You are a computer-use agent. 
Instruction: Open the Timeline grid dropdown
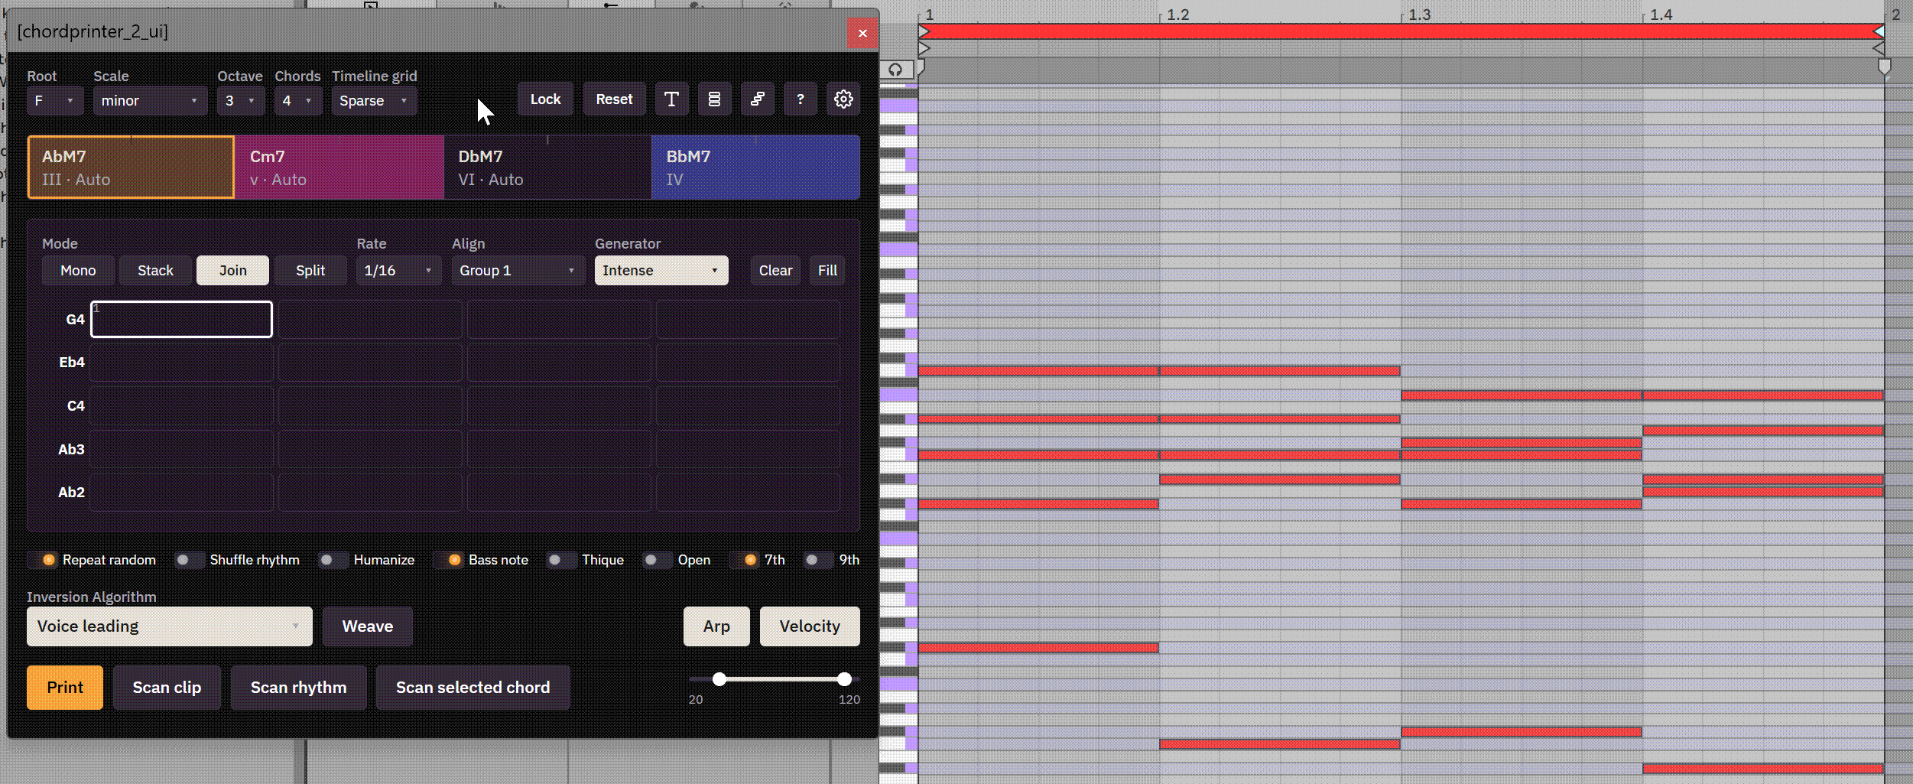[374, 101]
